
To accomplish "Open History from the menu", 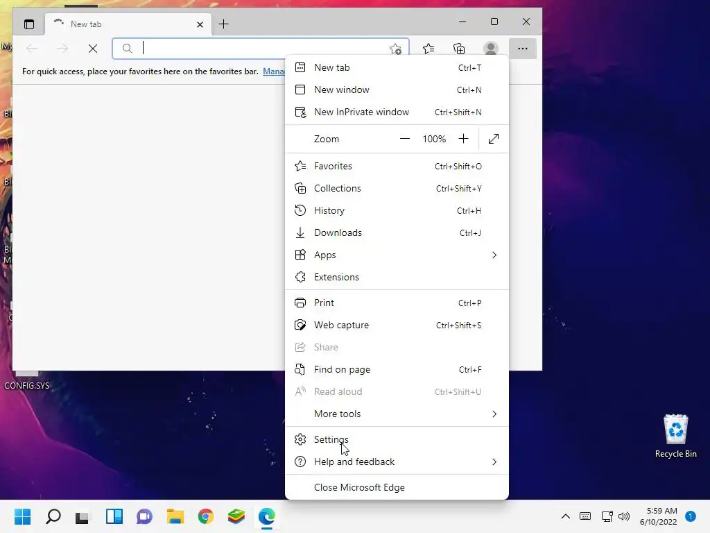I will (397, 210).
